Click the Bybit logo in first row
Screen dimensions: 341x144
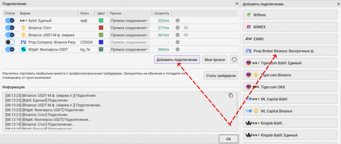coord(23,21)
